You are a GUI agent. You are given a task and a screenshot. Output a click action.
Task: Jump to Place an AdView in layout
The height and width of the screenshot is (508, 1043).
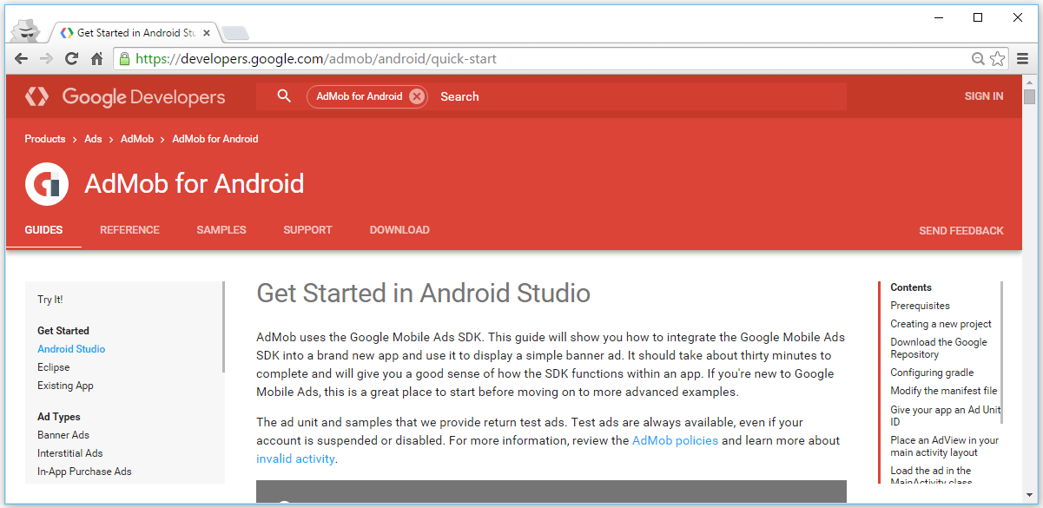point(944,446)
